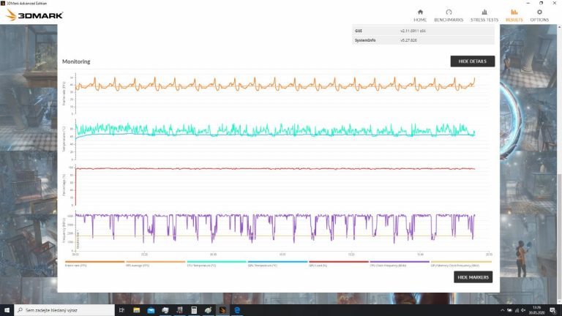The height and width of the screenshot is (316, 562).
Task: Open the Windows Start menu
Action: click(x=7, y=309)
